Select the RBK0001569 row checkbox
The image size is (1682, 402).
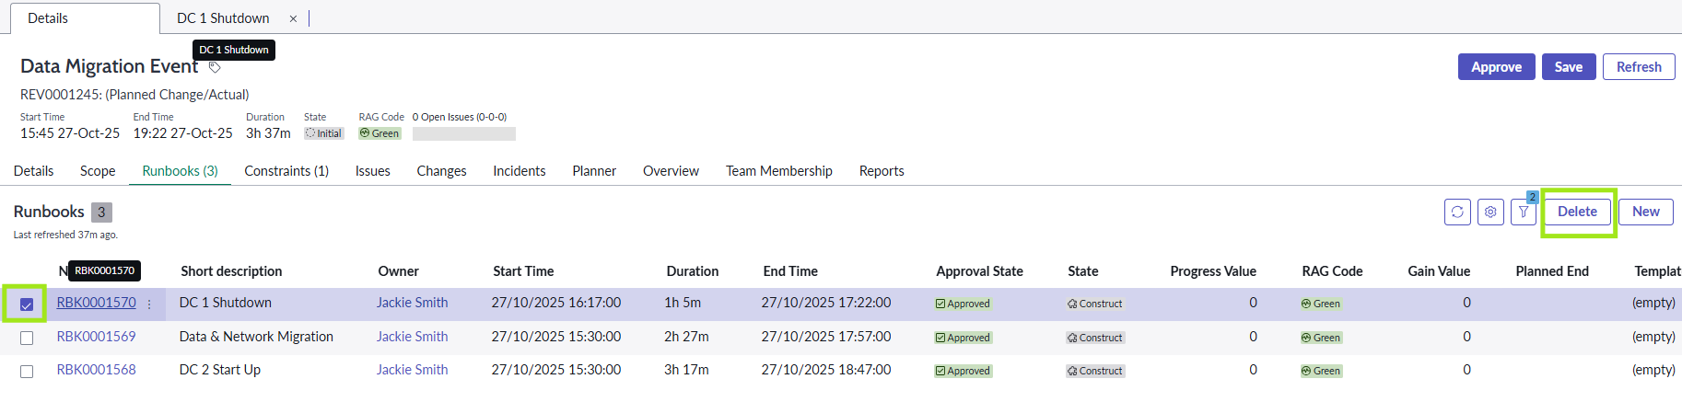pos(27,338)
